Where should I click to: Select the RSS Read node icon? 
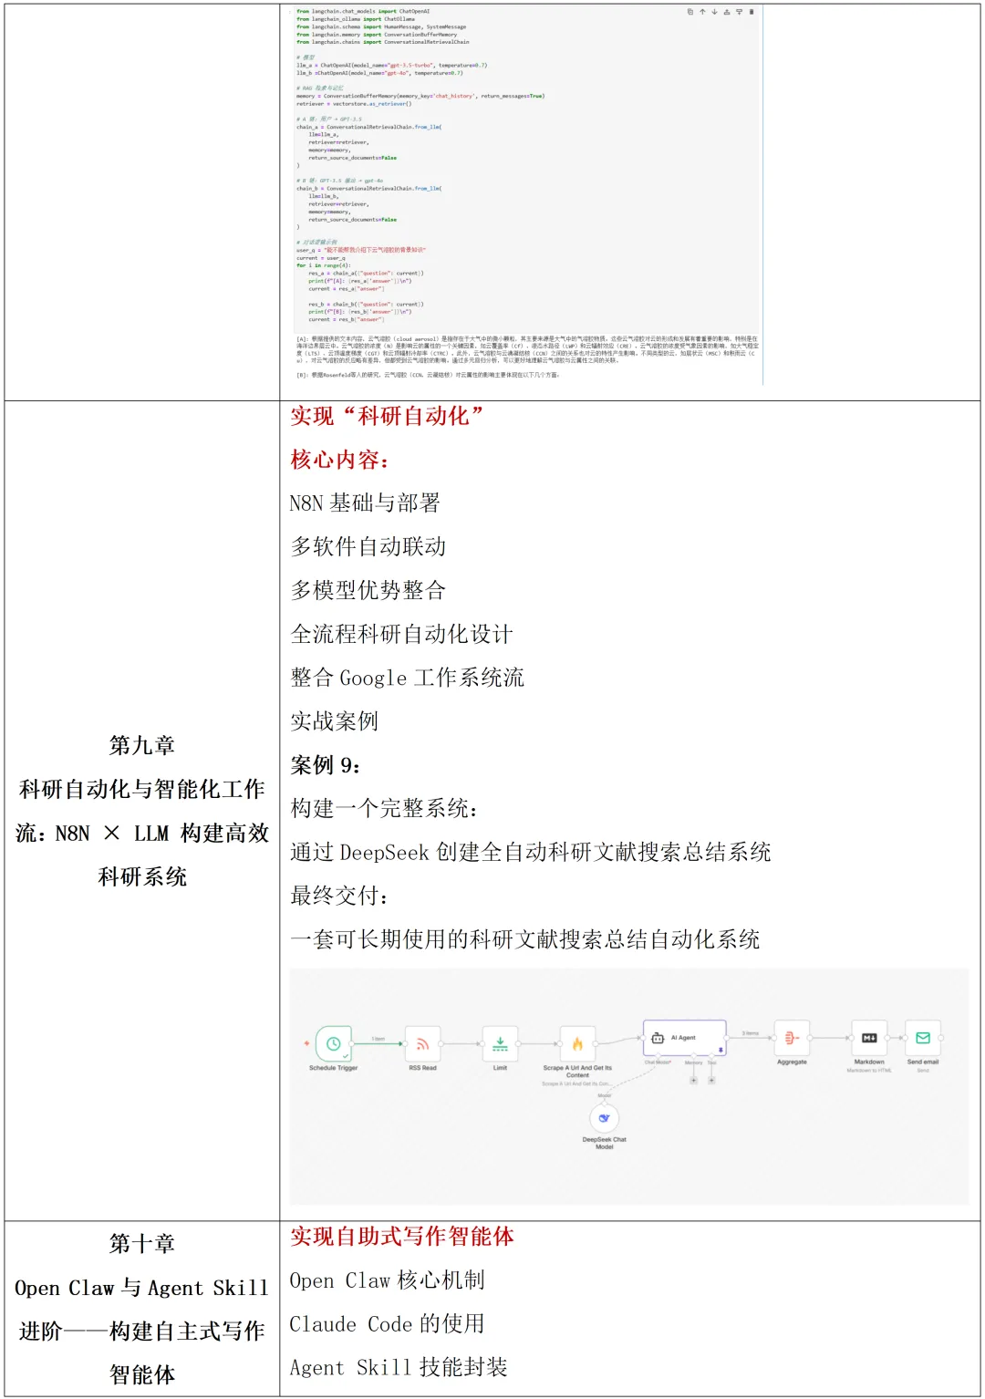422,1043
